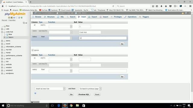
Task: Show bookmarks list icon in Firefox toolbar
Action: 157,6
